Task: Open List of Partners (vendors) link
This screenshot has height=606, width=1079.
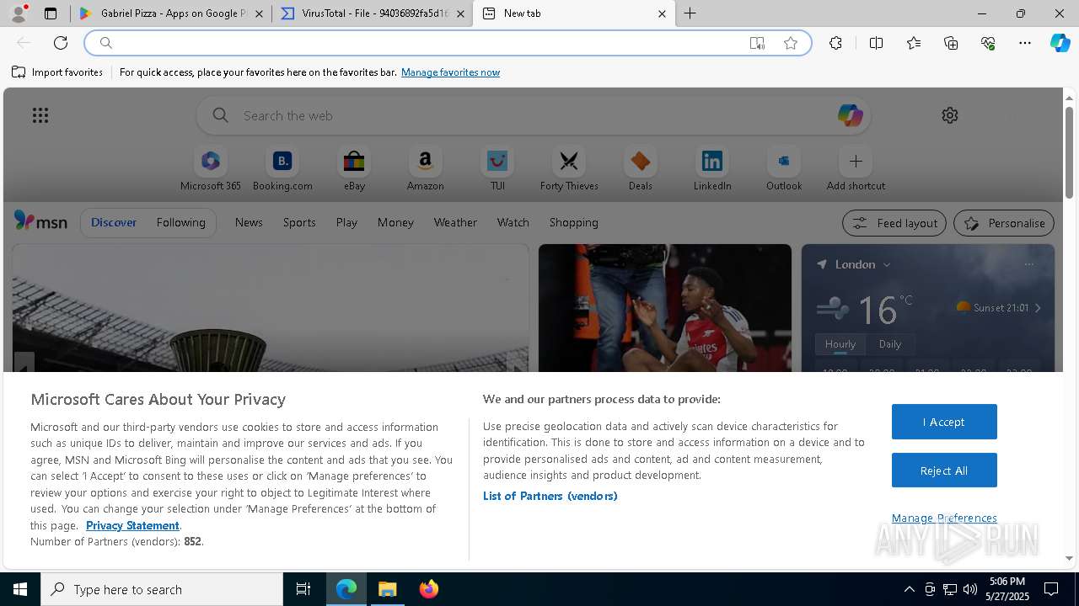Action: (550, 496)
